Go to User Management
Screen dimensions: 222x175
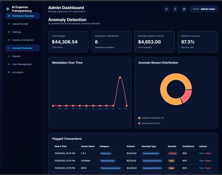tap(23, 64)
